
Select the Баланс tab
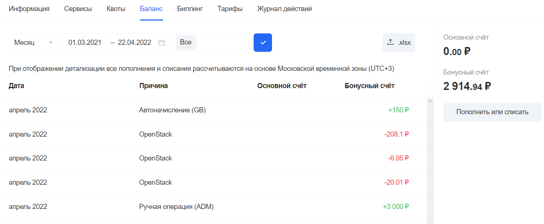pos(151,9)
